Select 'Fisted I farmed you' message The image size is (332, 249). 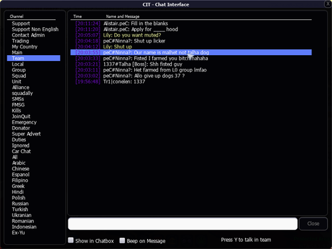[x=191, y=58]
